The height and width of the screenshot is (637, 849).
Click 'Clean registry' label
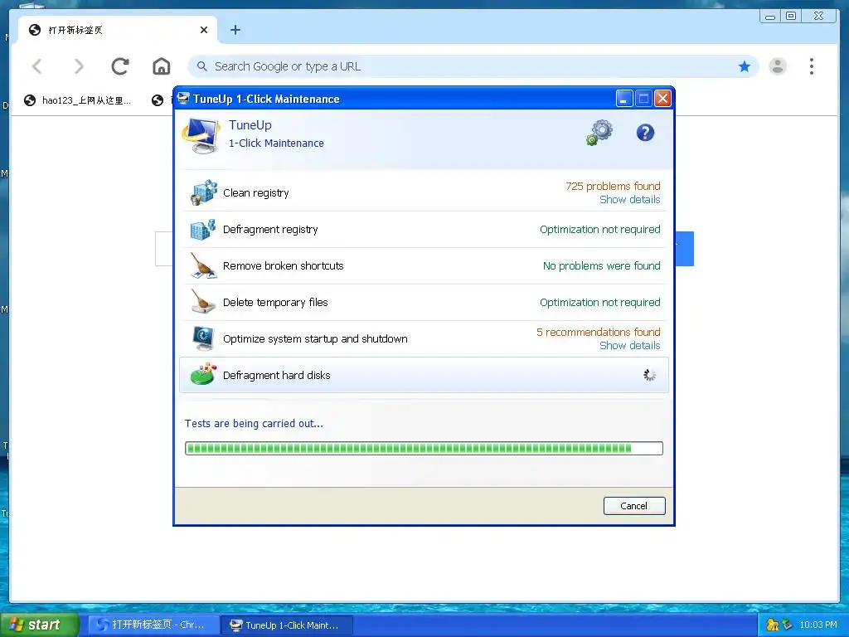point(256,192)
